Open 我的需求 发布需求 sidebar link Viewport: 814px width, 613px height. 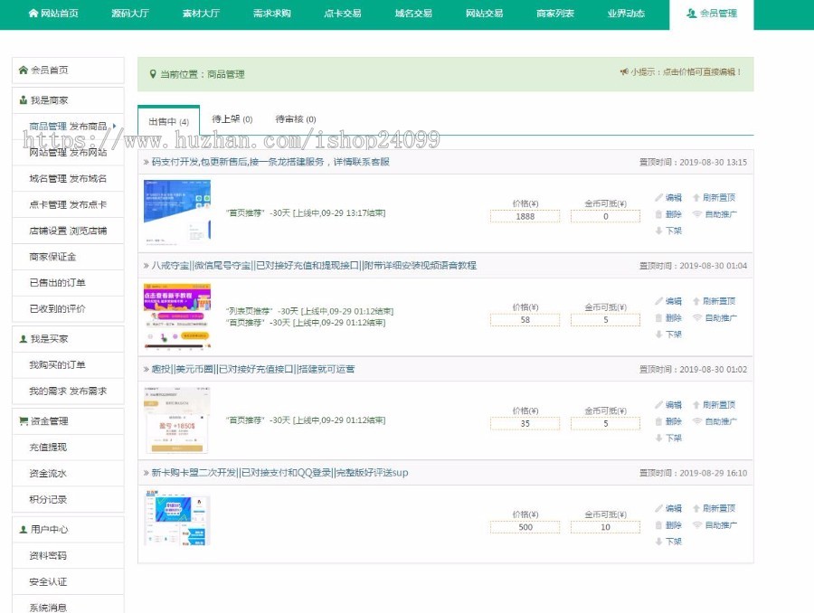click(68, 391)
